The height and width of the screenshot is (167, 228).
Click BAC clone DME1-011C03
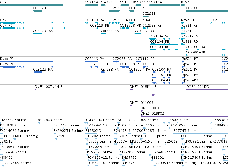[x=141, y=103]
